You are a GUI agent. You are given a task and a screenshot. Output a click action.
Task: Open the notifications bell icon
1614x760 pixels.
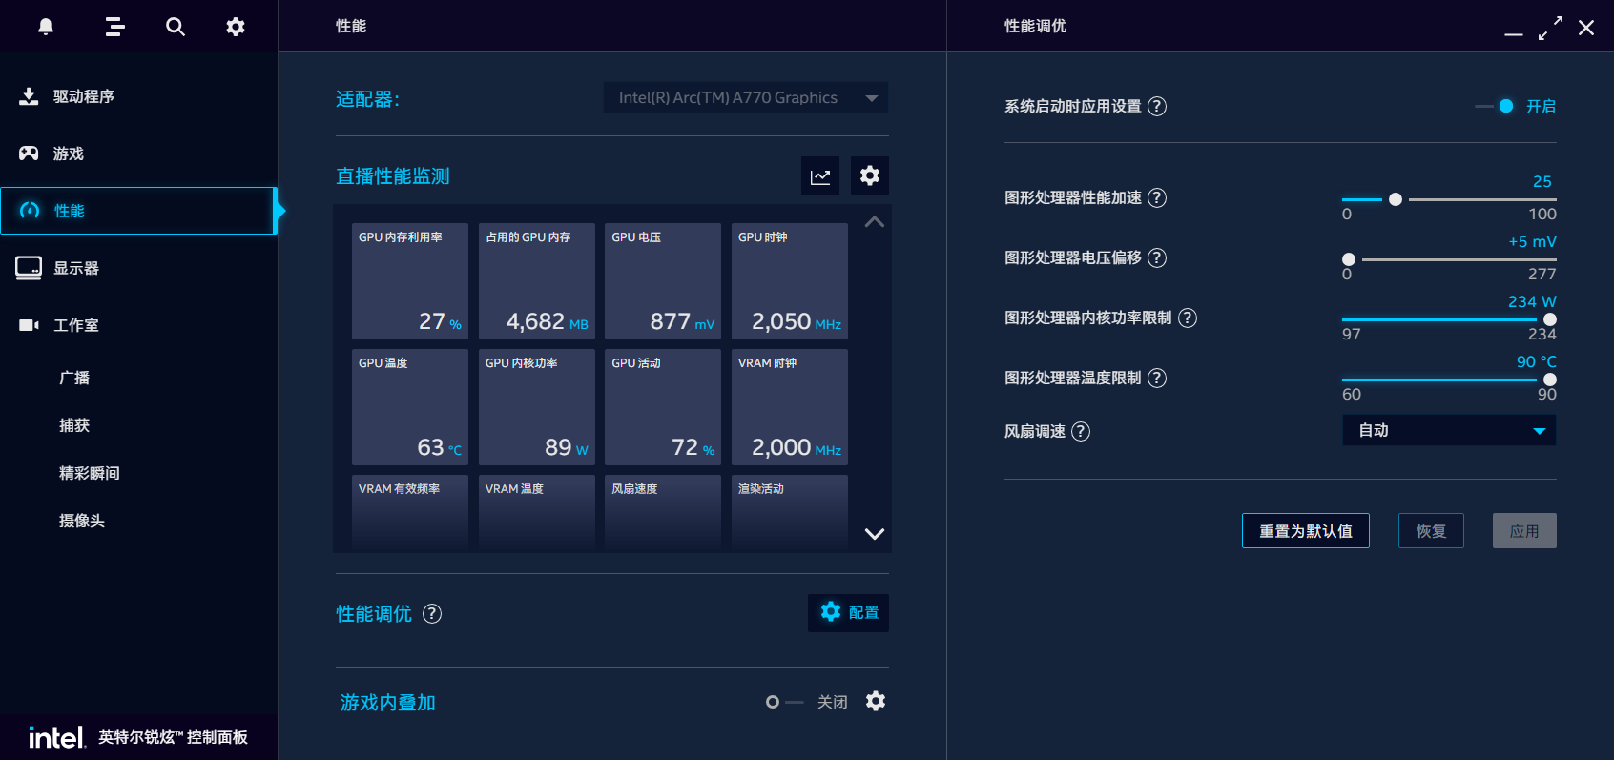tap(46, 27)
